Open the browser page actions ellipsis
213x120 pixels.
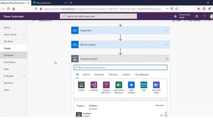coord(167,9)
